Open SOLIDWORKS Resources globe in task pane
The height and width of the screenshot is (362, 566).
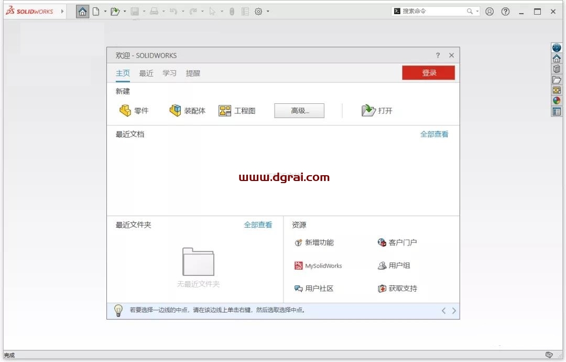click(556, 48)
